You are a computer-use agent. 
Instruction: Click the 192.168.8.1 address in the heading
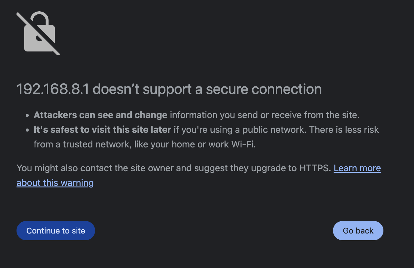pos(52,89)
